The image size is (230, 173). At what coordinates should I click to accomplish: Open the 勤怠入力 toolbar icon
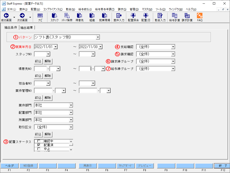[160, 15]
